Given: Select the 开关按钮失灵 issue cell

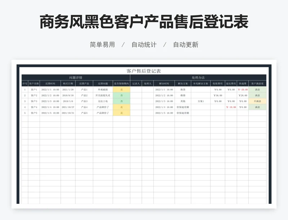Looking at the screenshot, I should [x=103, y=95].
